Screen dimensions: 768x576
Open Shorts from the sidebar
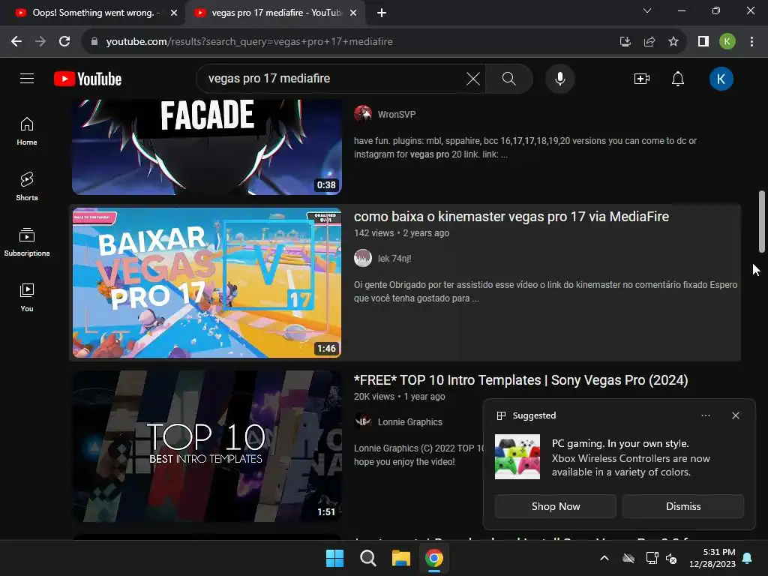27,187
